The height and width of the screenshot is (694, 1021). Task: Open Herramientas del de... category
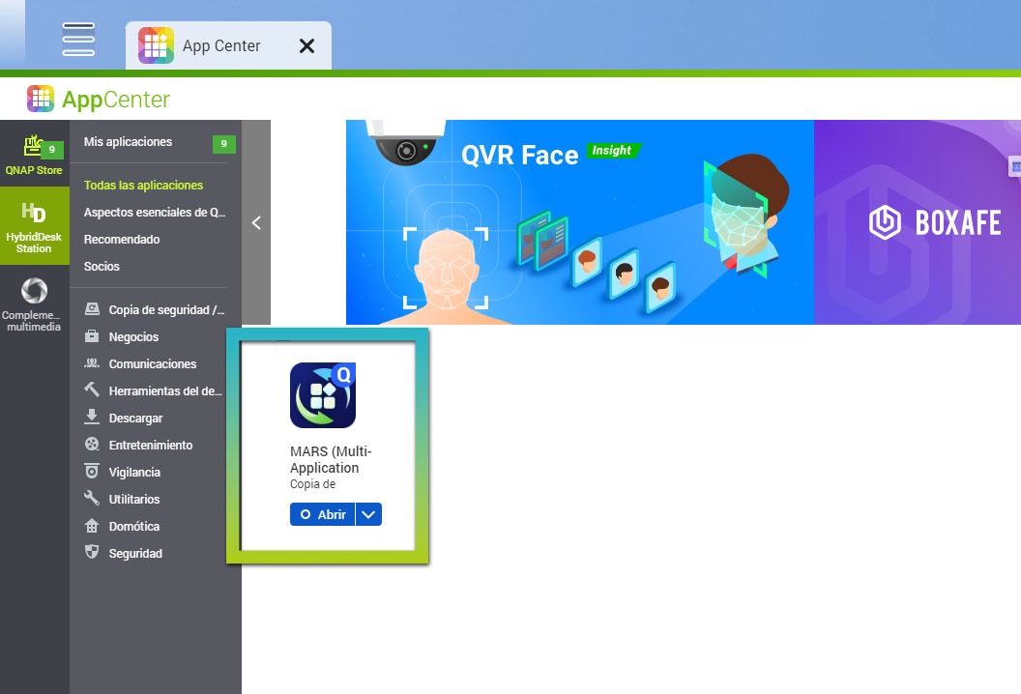click(165, 391)
